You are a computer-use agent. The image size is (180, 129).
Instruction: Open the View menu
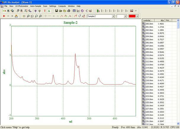tap(11, 6)
